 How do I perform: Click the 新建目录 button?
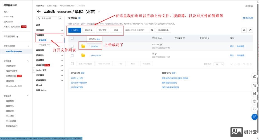coord(89,30)
